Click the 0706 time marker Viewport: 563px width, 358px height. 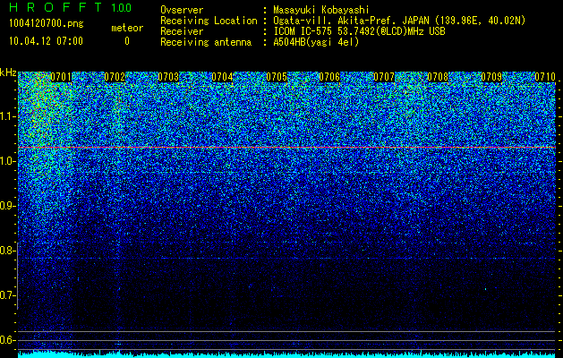click(329, 77)
